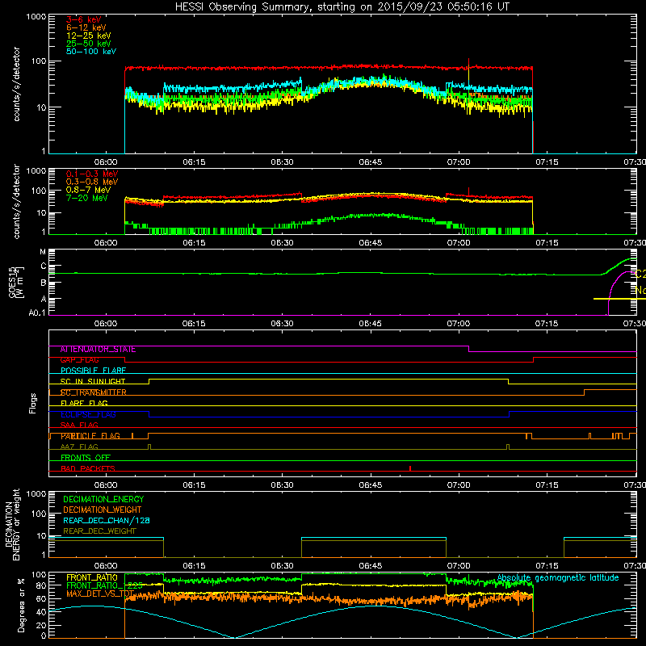
Task: Click the '0.3-0.8 MeV' legend label
Action: coord(92,182)
